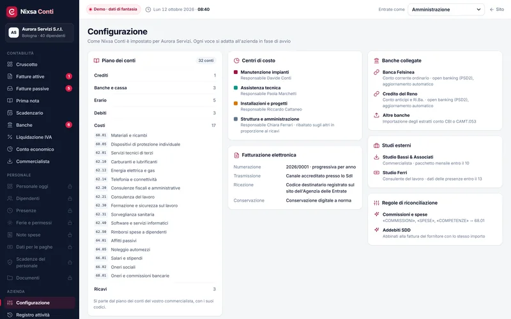The height and width of the screenshot is (319, 511).
Task: Click the red badge on Banche menu
Action: tap(68, 124)
